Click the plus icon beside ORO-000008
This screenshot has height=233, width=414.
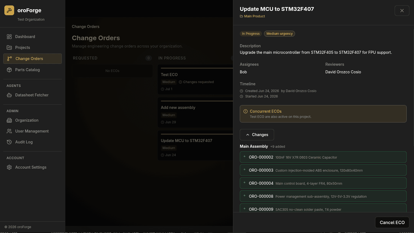244,196
